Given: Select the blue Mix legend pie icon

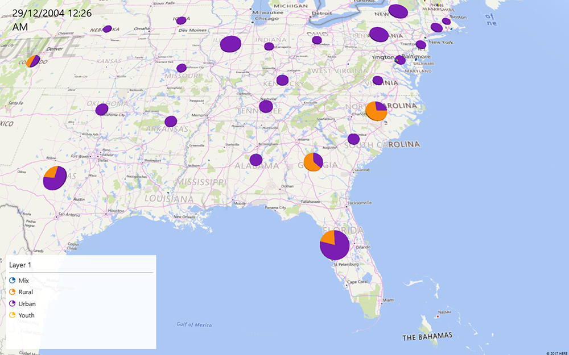Looking at the screenshot, I should coord(13,280).
